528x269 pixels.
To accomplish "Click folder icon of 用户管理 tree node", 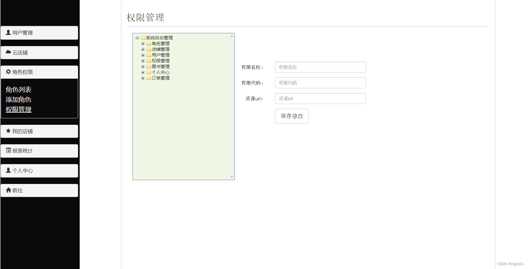I will point(149,55).
